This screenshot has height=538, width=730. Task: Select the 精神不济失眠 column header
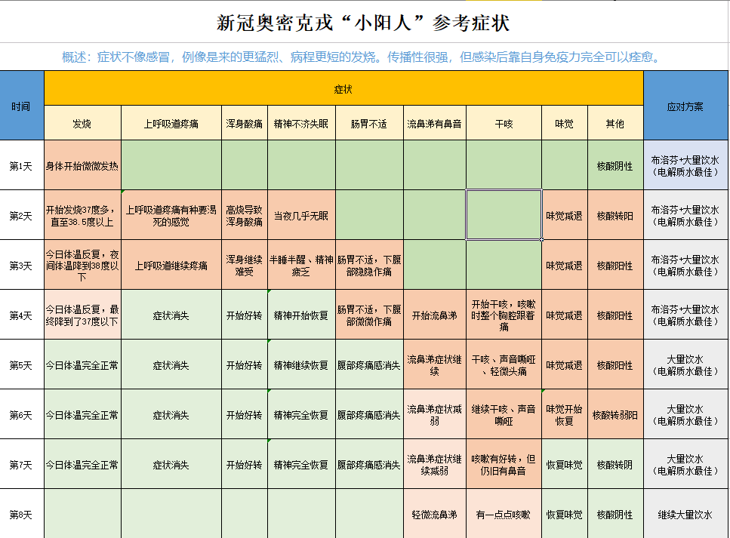coord(300,123)
